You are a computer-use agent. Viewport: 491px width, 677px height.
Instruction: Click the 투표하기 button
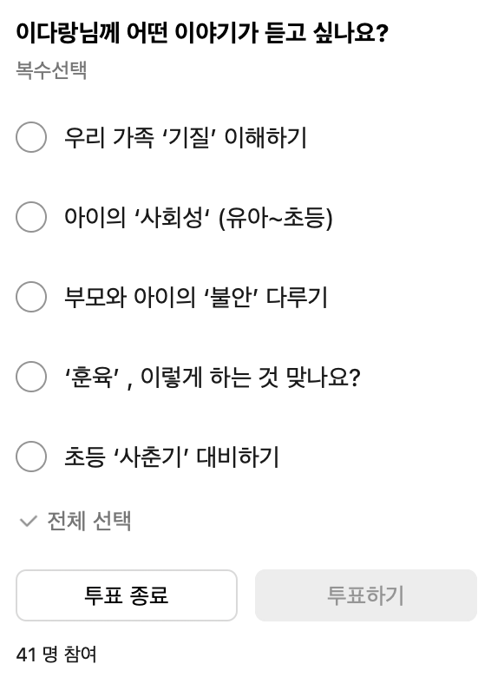[366, 595]
